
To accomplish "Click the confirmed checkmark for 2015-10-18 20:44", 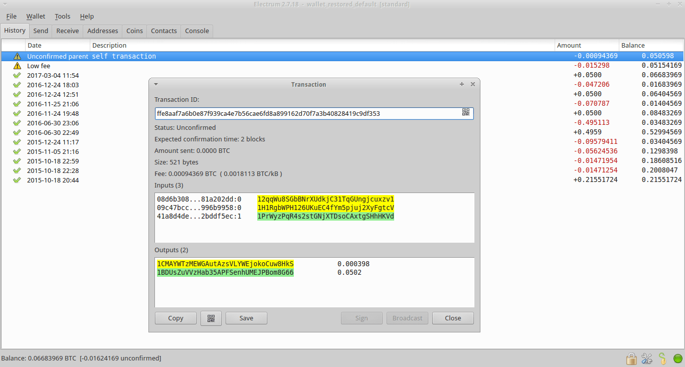I will pyautogui.click(x=17, y=180).
